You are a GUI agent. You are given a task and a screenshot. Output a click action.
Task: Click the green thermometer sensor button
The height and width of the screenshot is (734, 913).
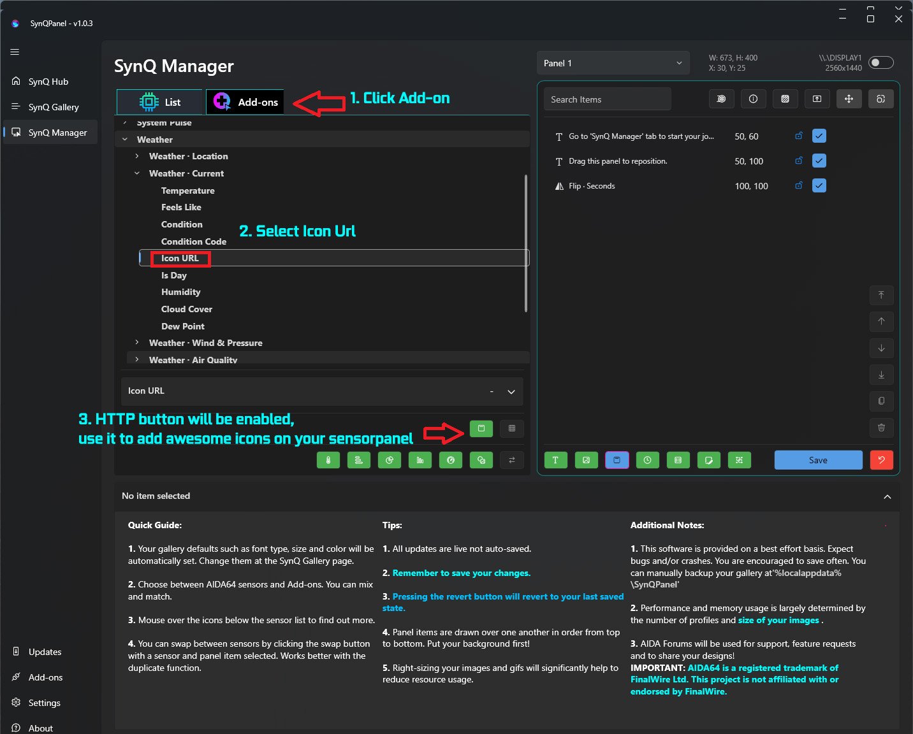(328, 460)
